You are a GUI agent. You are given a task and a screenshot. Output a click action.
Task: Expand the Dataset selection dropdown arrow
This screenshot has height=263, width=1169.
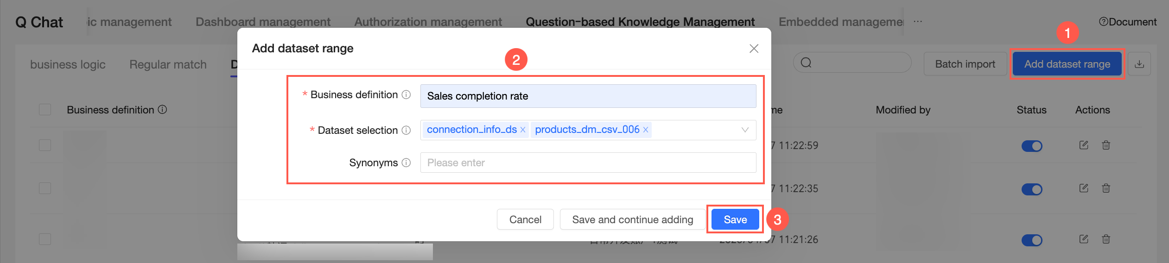pos(745,130)
